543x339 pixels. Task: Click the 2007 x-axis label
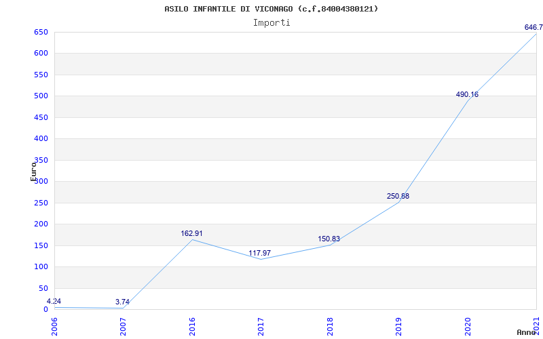[x=123, y=327]
